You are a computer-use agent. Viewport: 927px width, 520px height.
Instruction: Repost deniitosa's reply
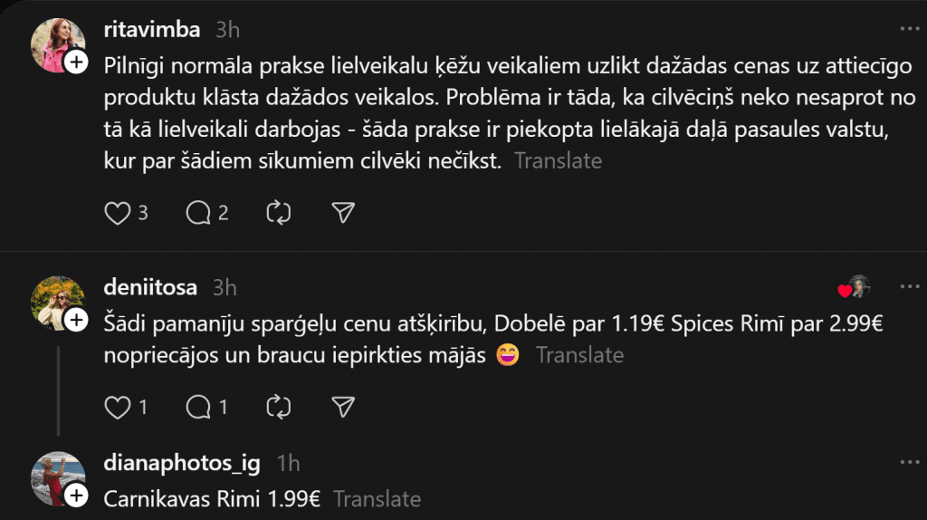coord(278,408)
